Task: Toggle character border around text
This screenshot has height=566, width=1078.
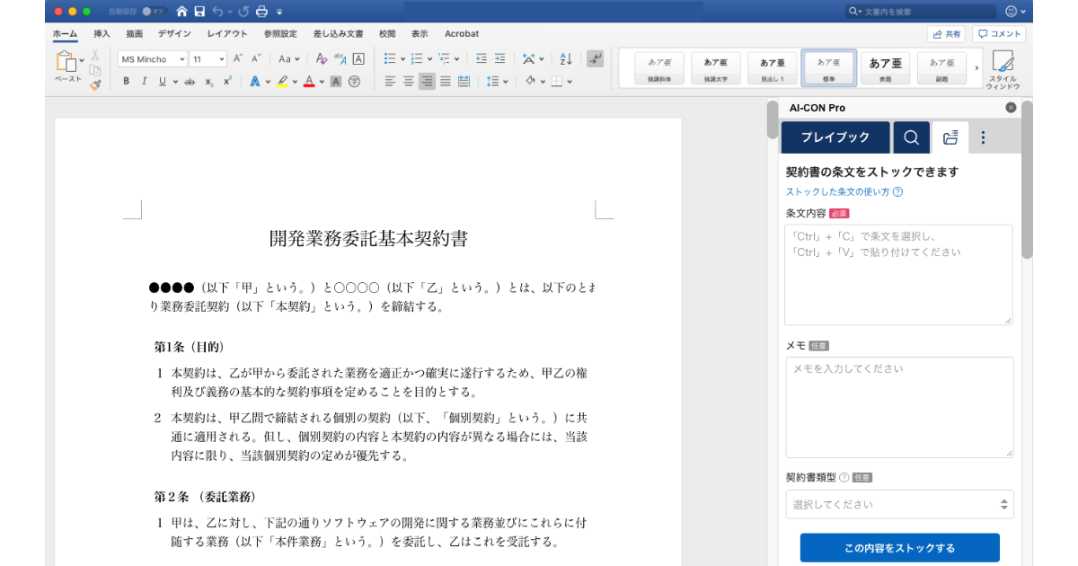Action: coord(358,58)
